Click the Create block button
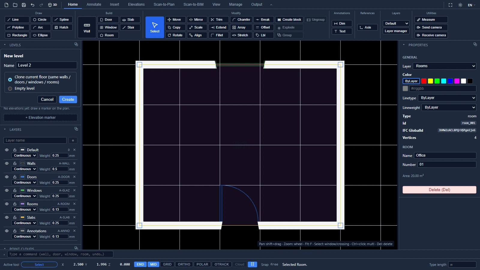The width and height of the screenshot is (480, 270). tap(289, 19)
